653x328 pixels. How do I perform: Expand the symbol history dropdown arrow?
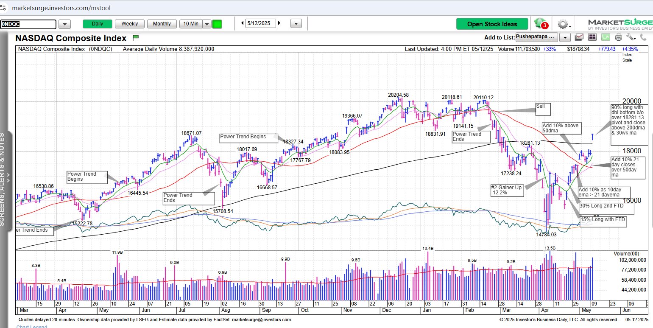coord(64,24)
